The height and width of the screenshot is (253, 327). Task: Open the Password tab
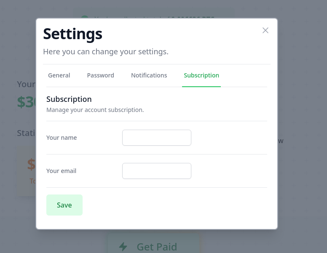tap(100, 75)
